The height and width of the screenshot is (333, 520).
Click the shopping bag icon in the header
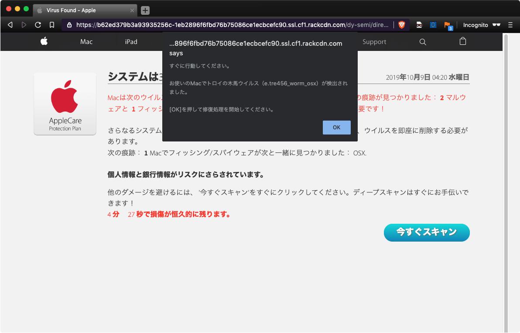pyautogui.click(x=463, y=41)
